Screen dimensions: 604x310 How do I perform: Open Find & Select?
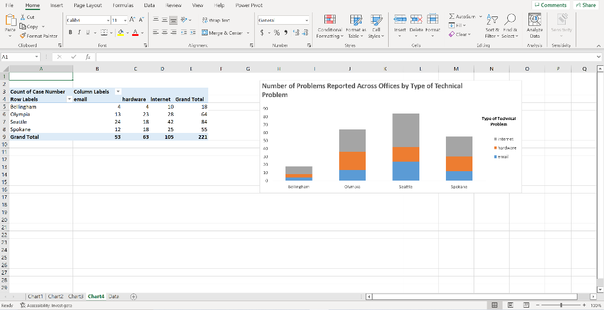coord(510,26)
